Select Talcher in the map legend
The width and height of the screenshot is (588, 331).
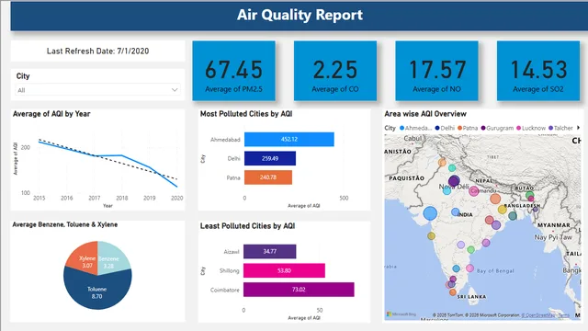click(x=560, y=128)
